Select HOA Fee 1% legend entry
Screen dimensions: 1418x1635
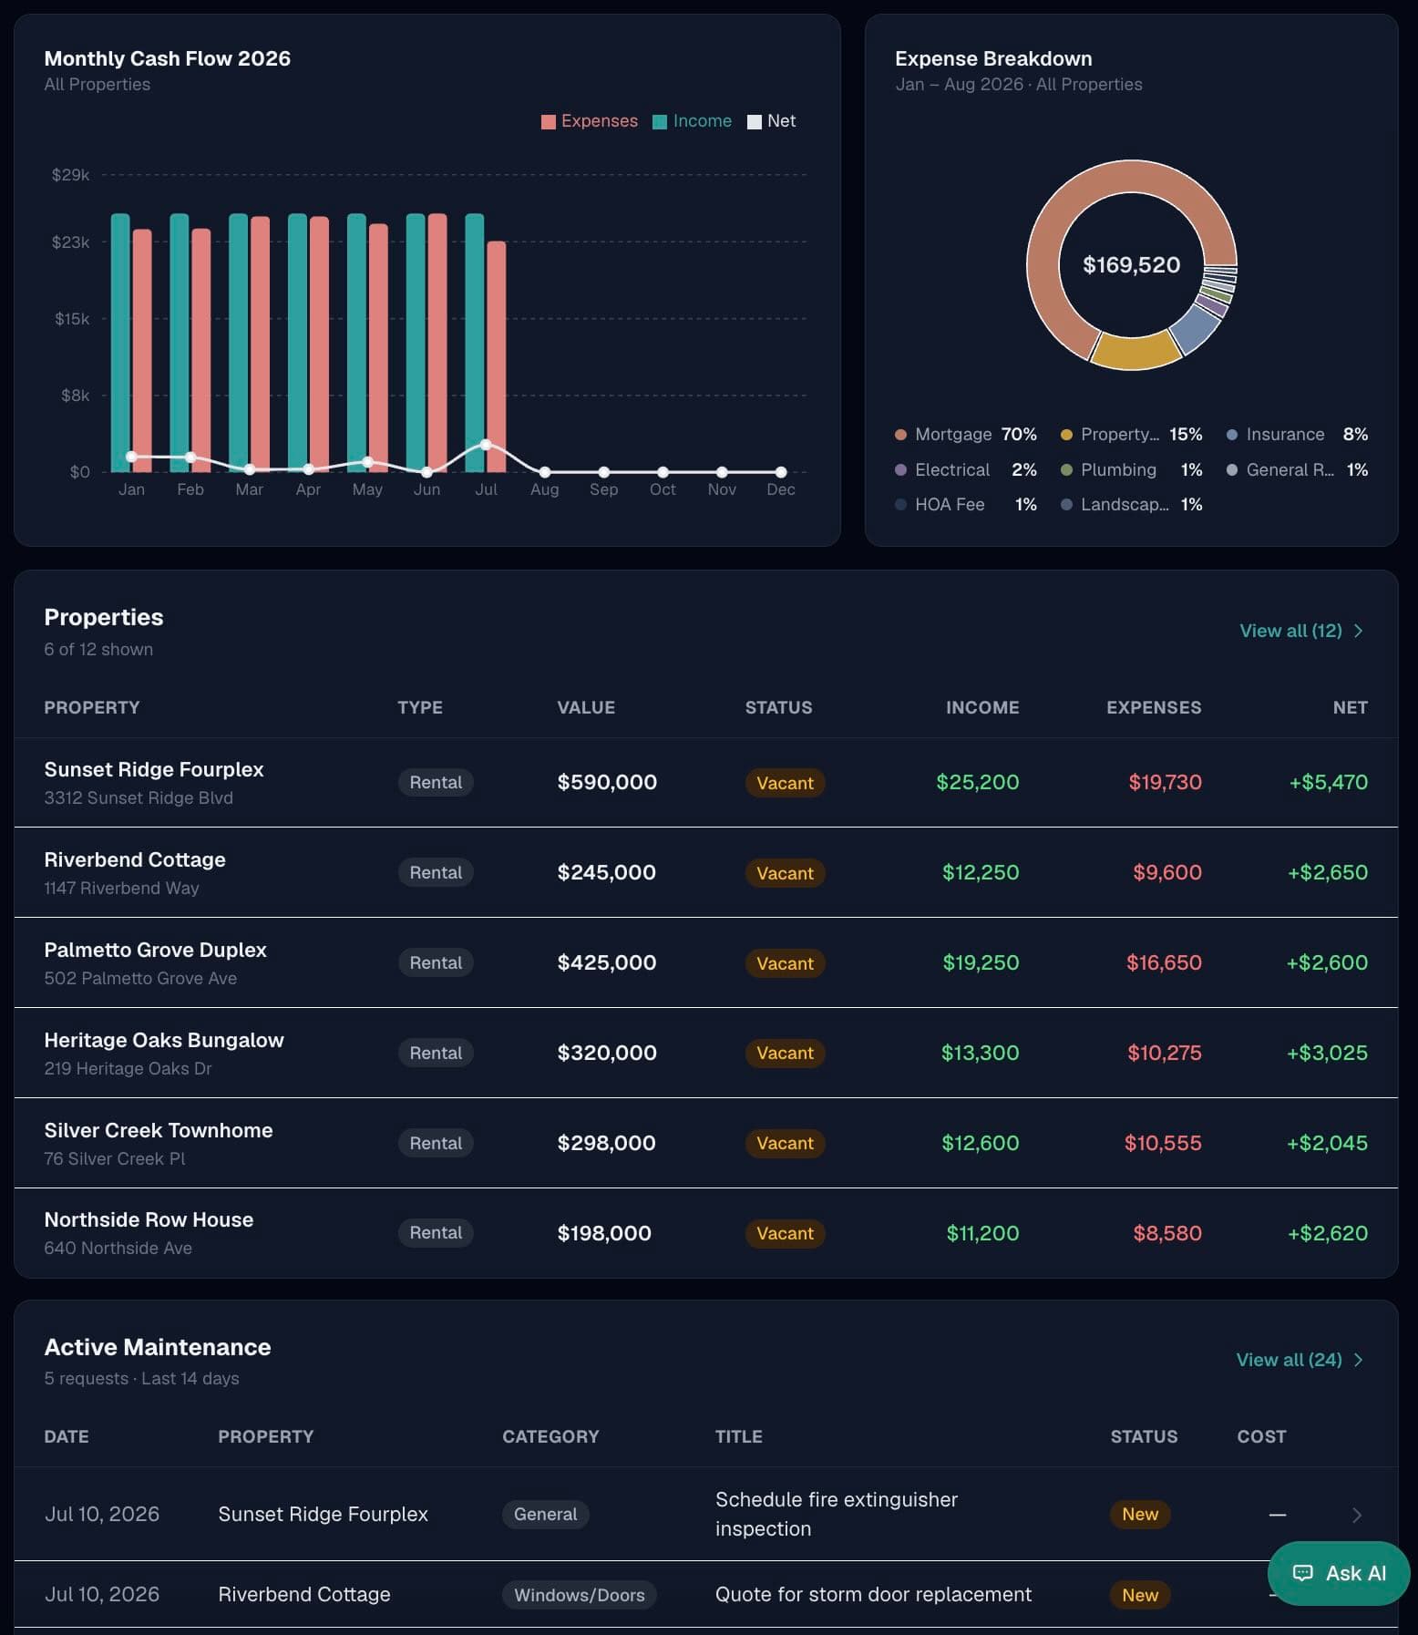point(966,504)
